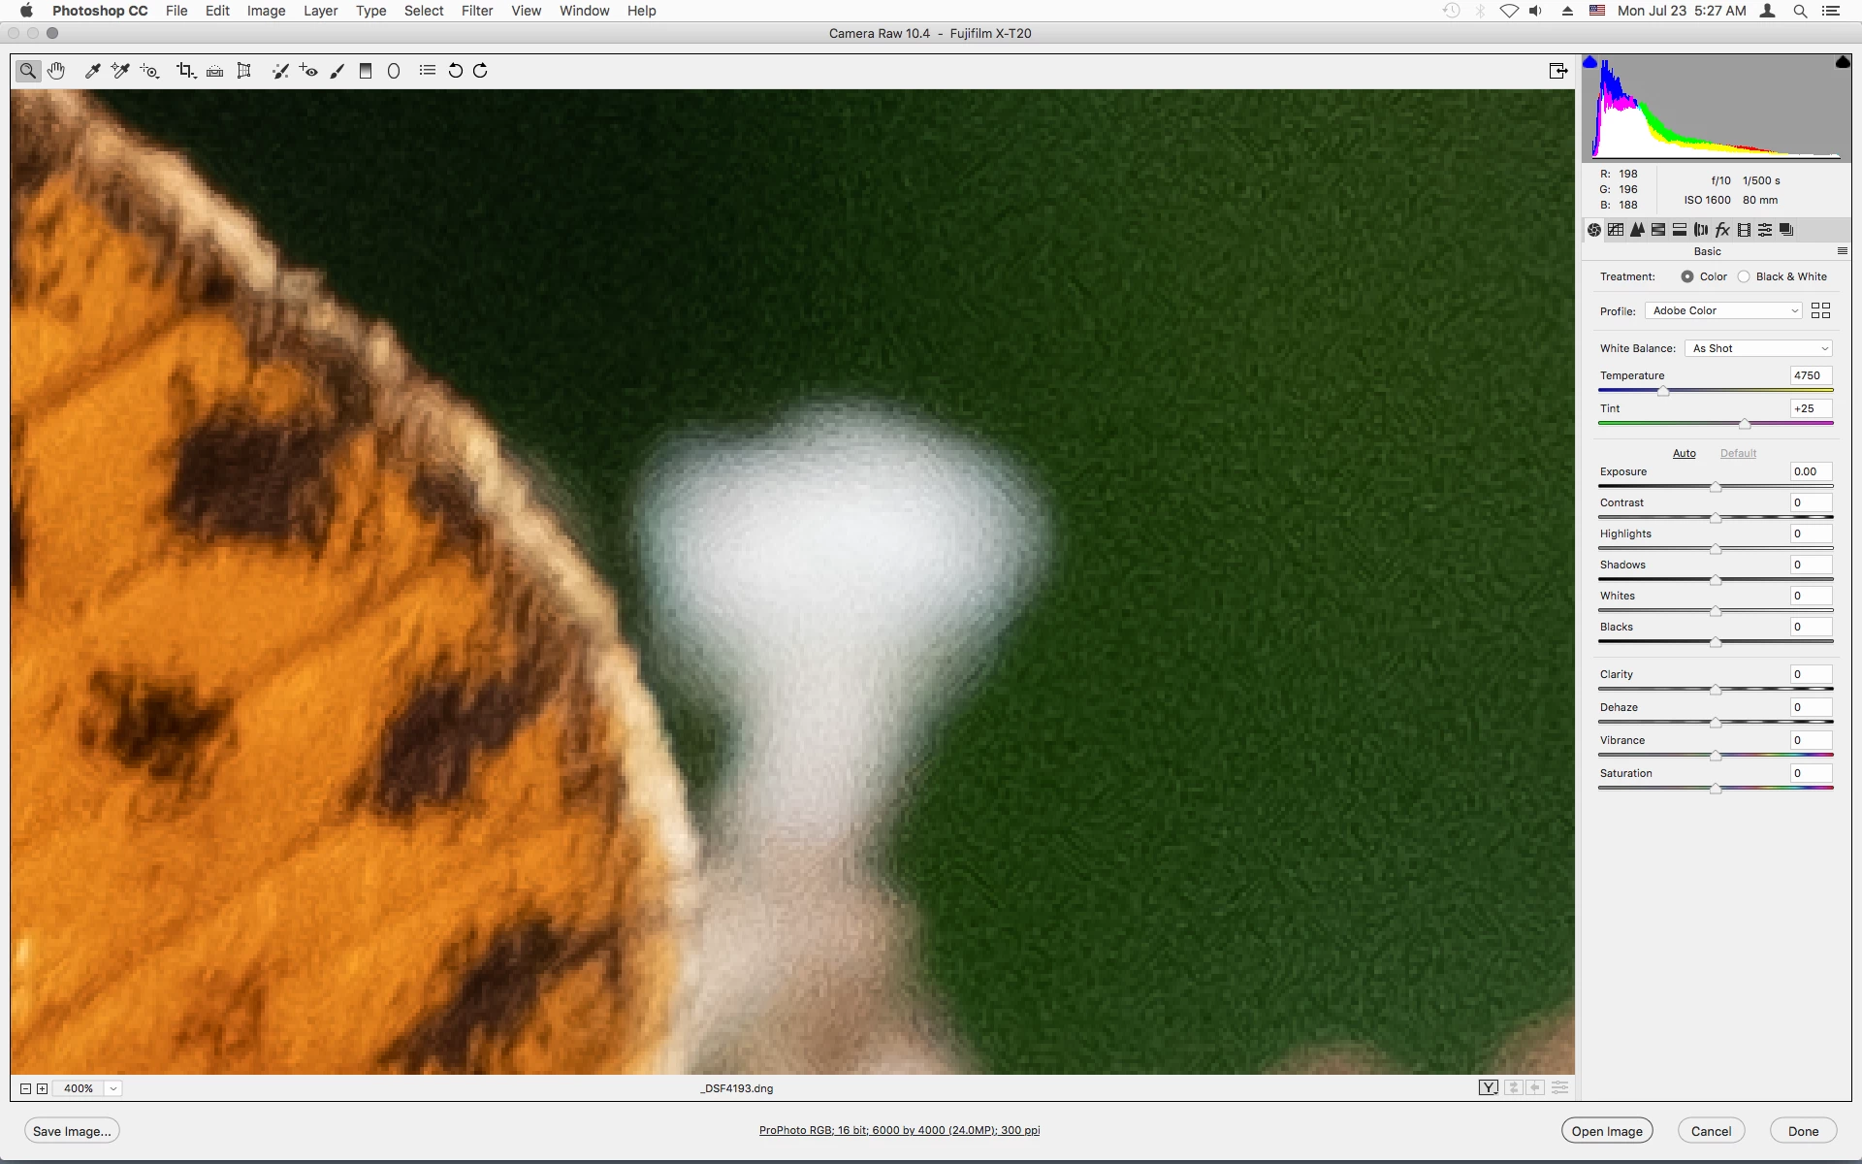Click the ProPhoto RGB workflow options link
The image size is (1862, 1164).
point(899,1130)
